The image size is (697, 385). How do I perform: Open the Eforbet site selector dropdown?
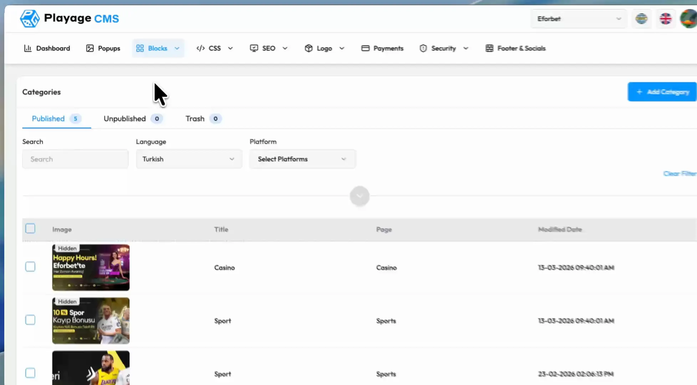click(579, 19)
